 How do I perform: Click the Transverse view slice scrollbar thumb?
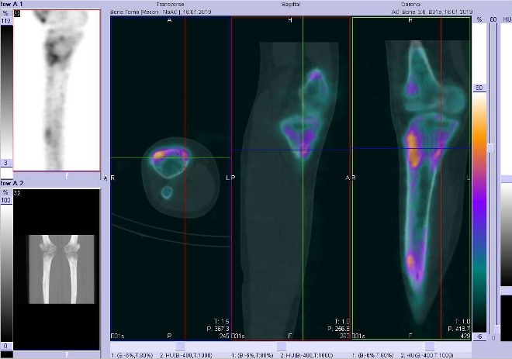click(x=180, y=346)
